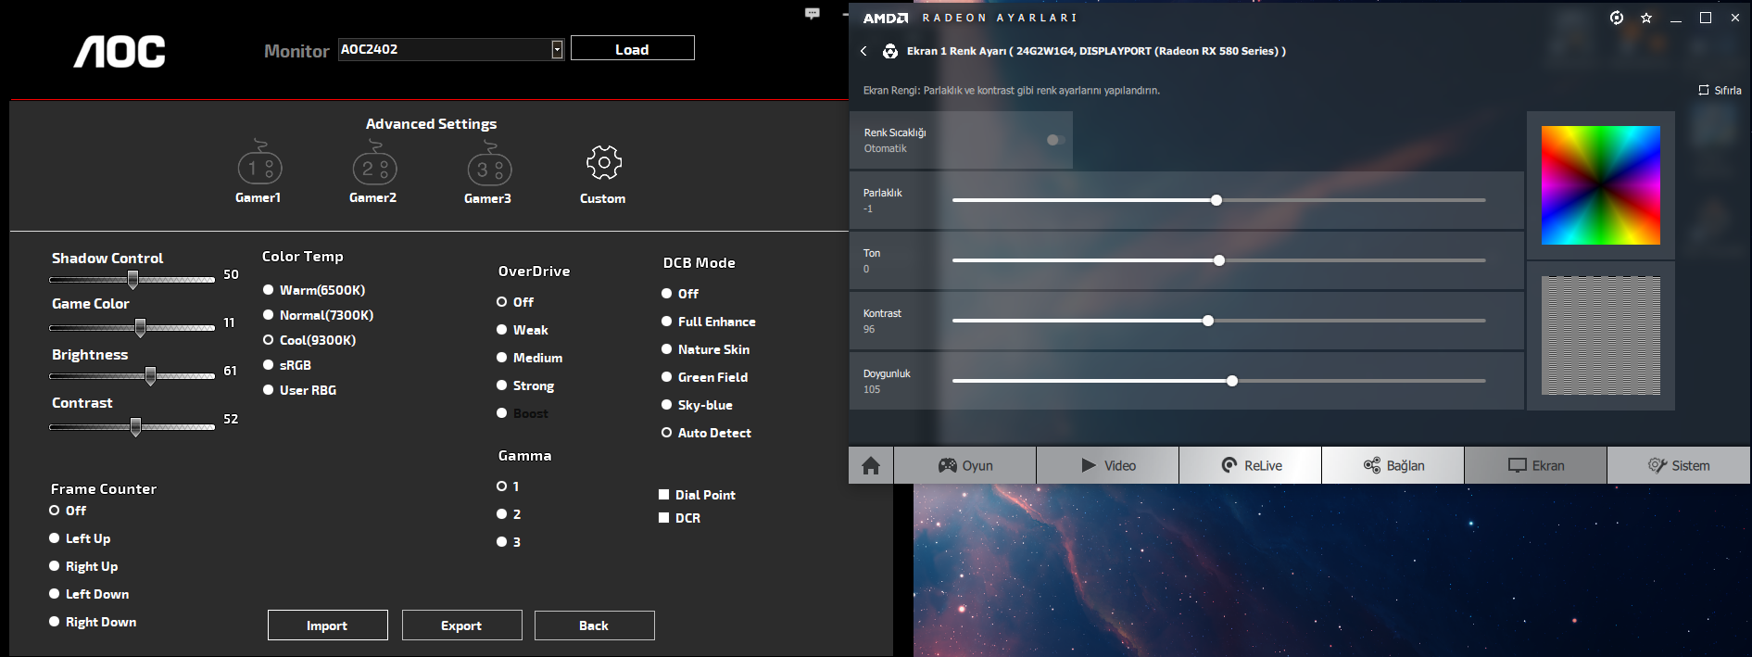Set Gamma to 3

(502, 542)
